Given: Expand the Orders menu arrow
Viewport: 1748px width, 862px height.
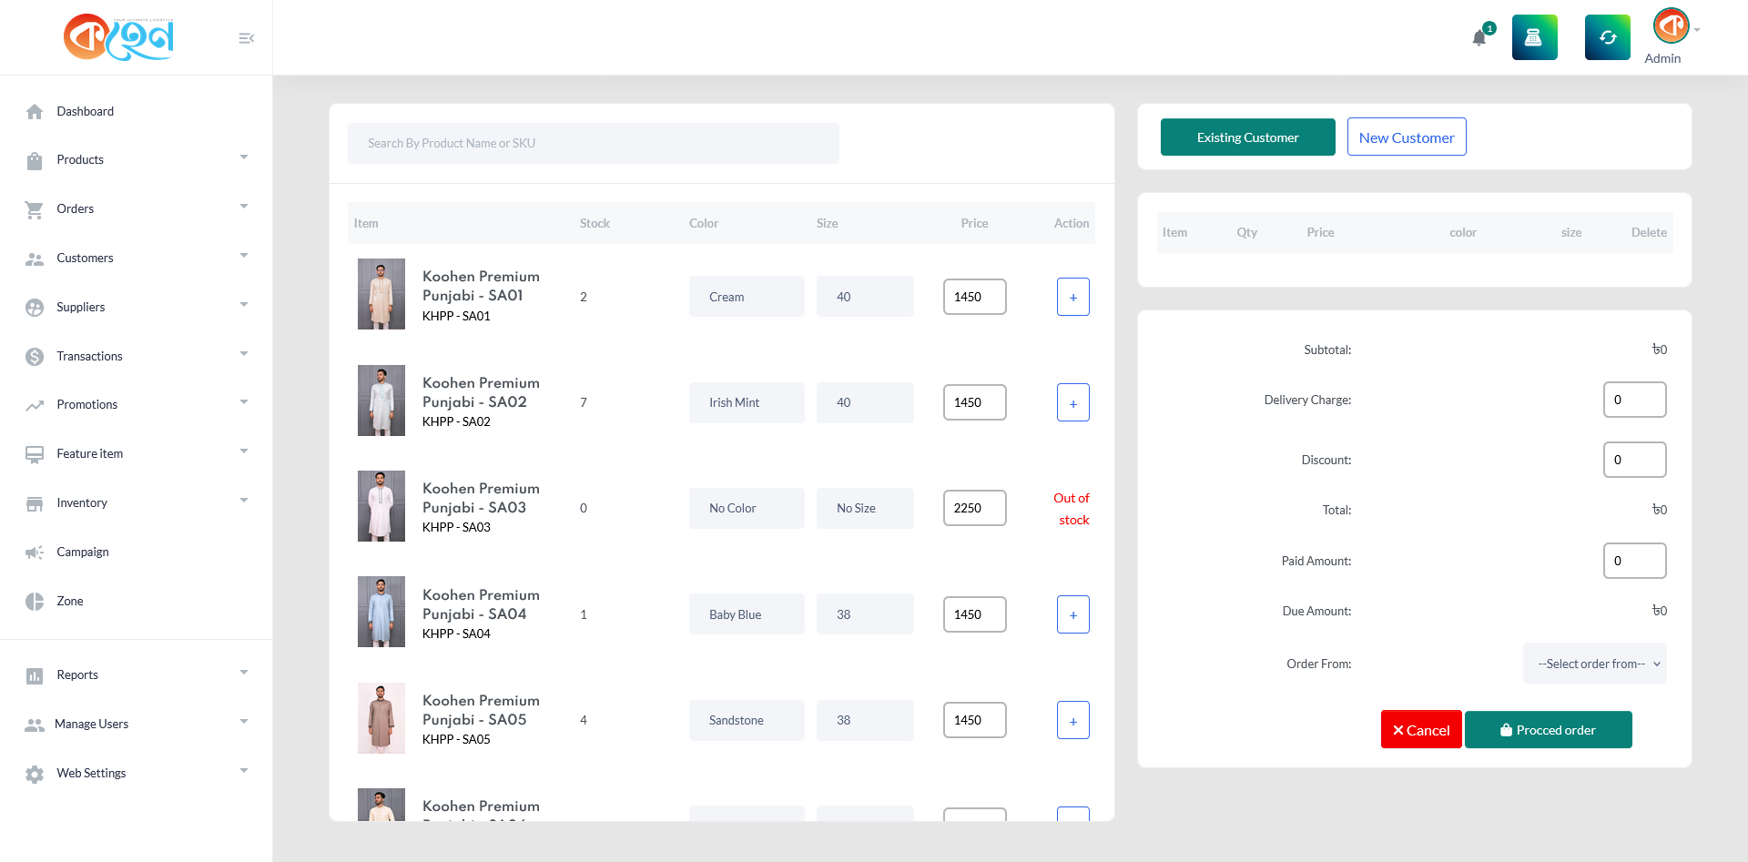Looking at the screenshot, I should (x=243, y=208).
